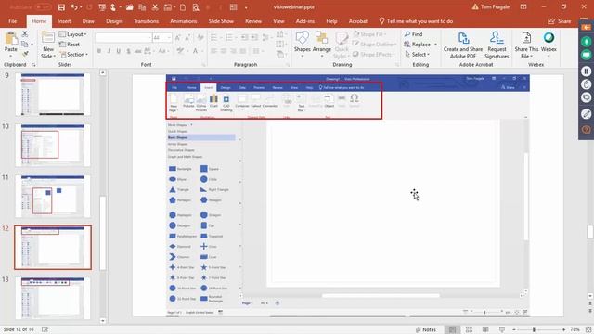
Task: Click Convert to SmartArt icon
Action: point(280,54)
